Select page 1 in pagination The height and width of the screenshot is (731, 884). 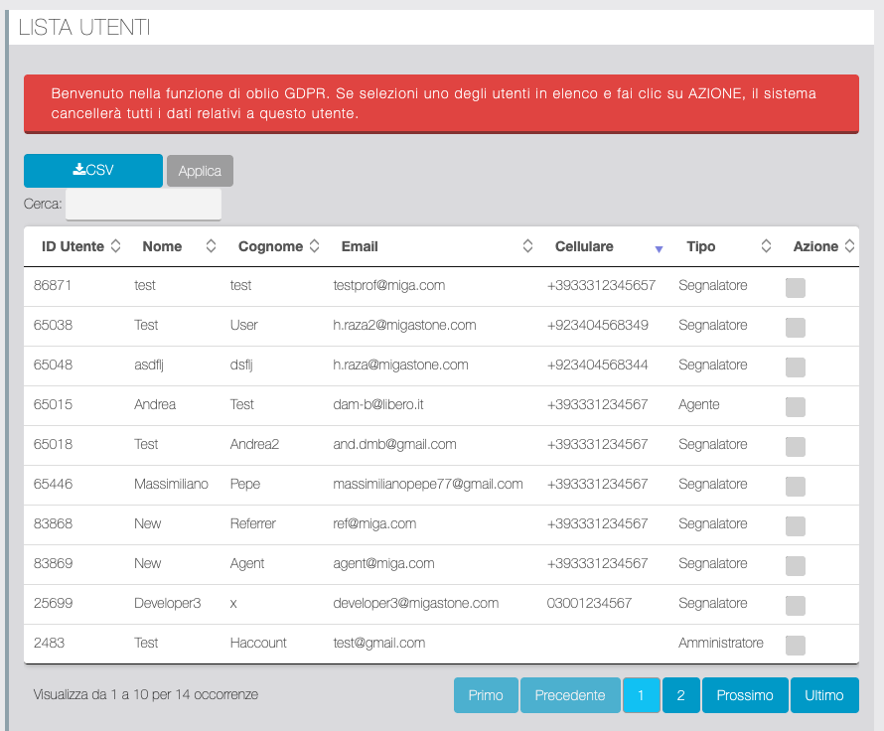[x=641, y=695]
